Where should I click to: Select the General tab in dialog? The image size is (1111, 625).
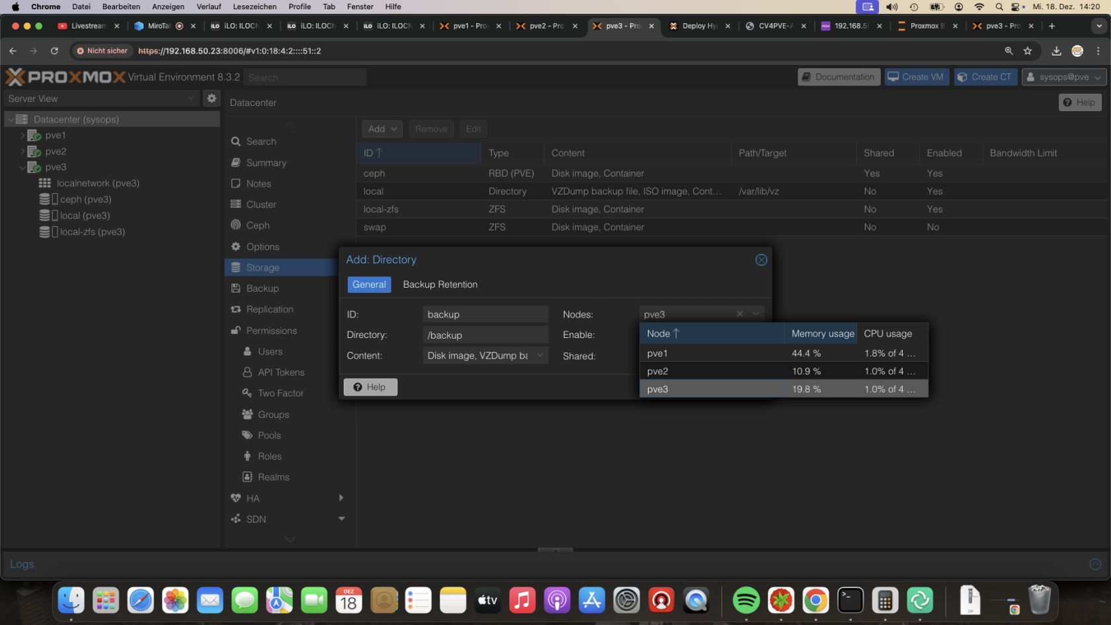tap(369, 284)
